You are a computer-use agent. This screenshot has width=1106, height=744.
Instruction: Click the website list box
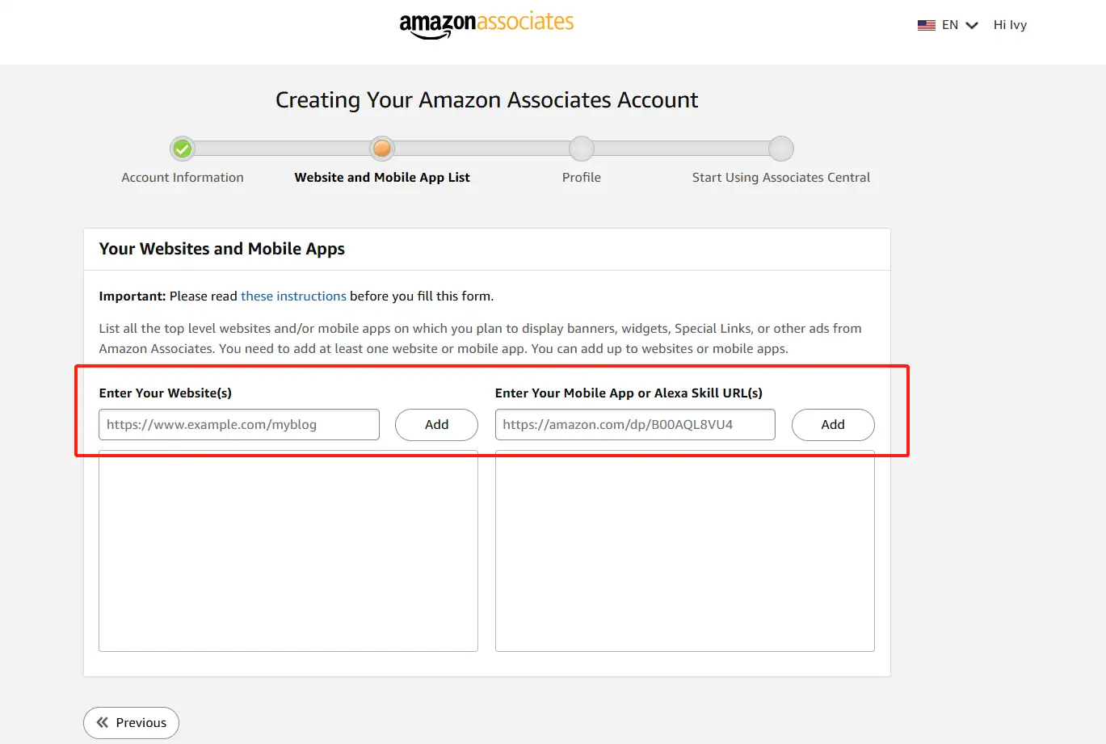coord(288,551)
